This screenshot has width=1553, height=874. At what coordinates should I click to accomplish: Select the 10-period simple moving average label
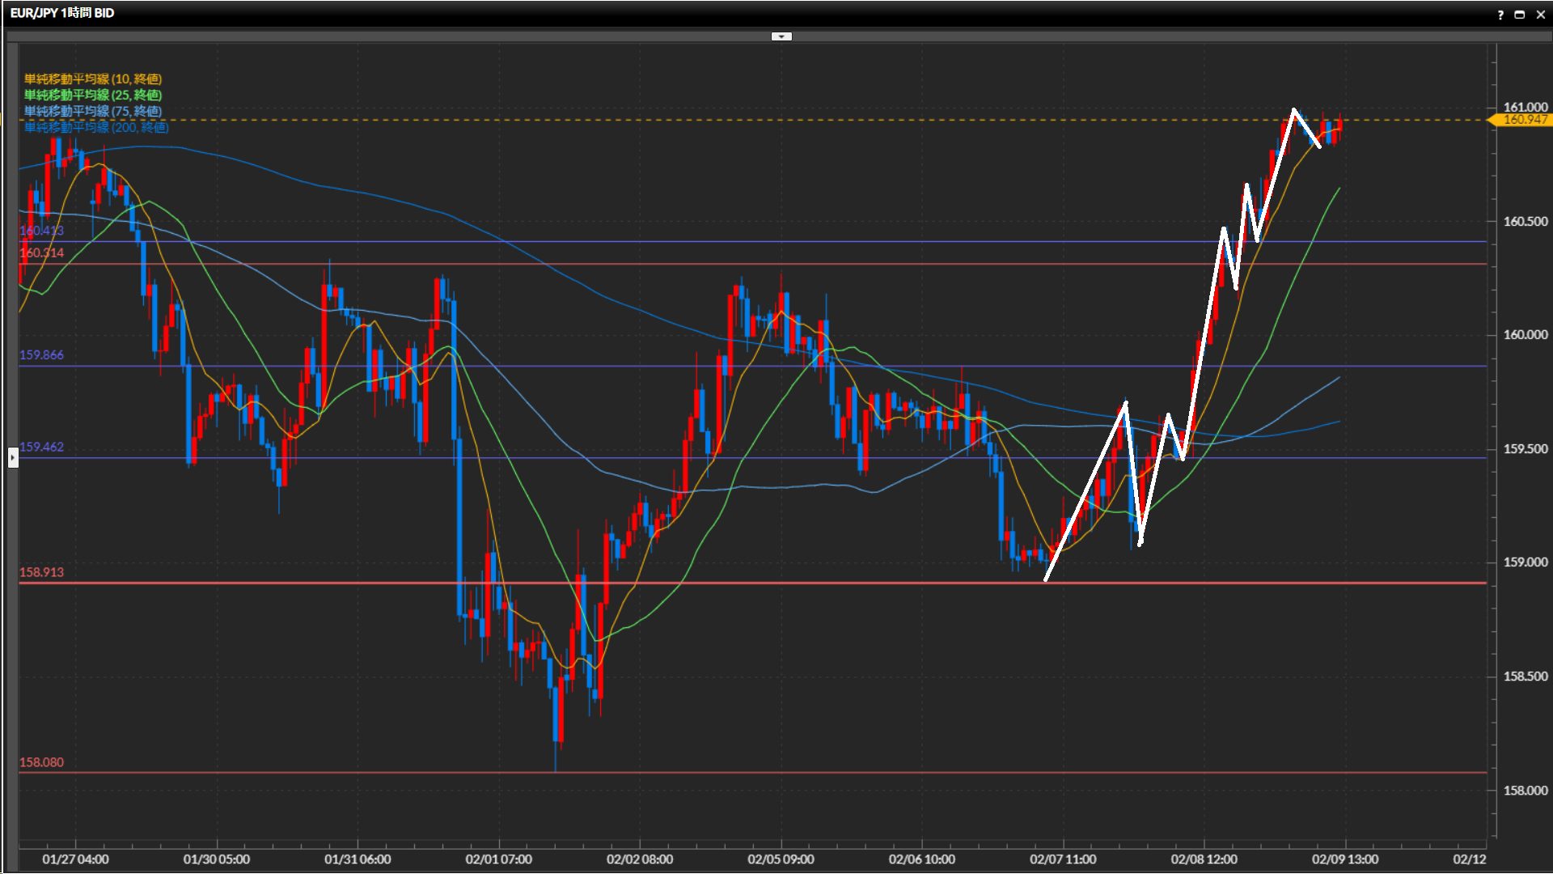coord(92,78)
